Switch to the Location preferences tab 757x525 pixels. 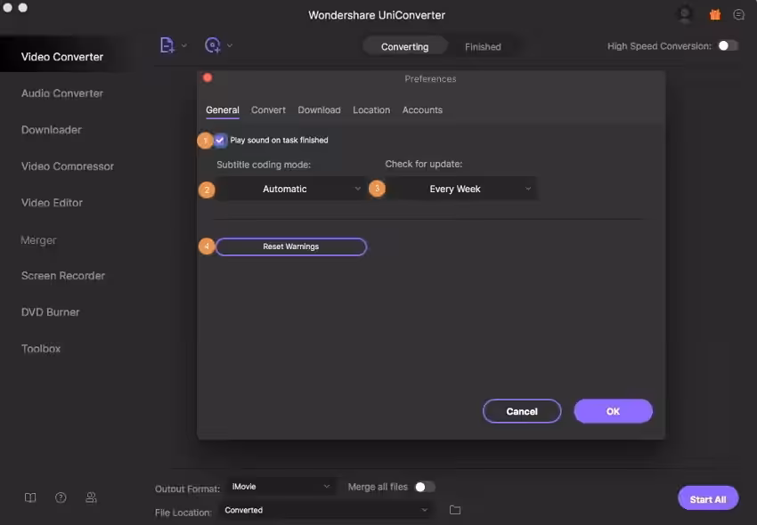[371, 110]
